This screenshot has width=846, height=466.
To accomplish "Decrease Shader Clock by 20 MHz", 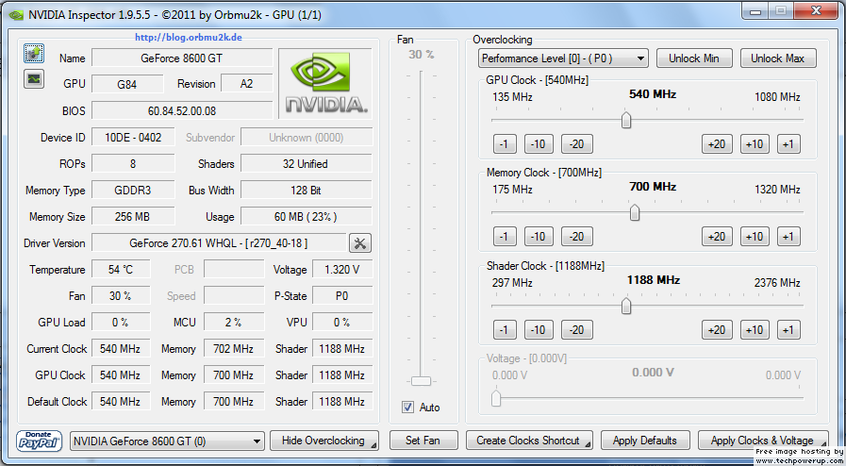I will [577, 329].
